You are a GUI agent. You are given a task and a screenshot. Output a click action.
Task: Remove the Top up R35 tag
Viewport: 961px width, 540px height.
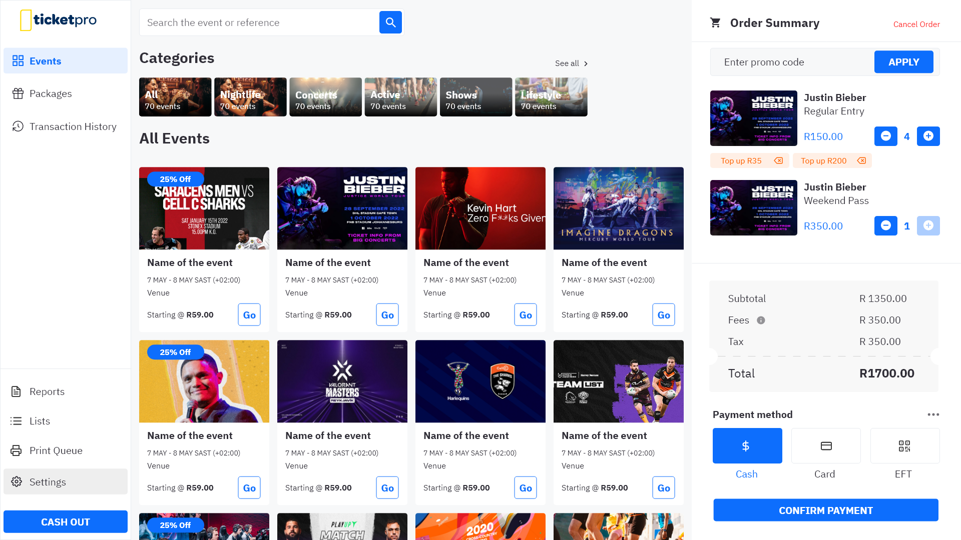coord(778,160)
